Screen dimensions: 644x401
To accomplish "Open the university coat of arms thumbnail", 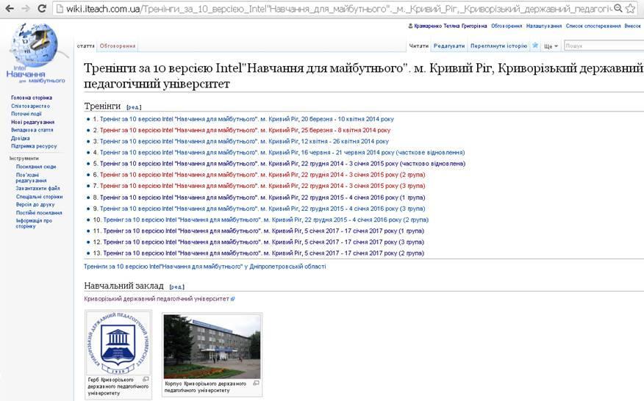I will point(118,344).
